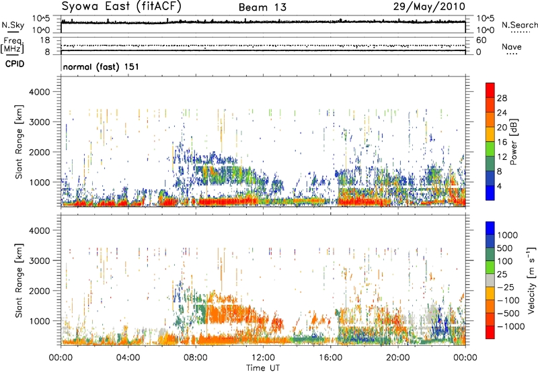This screenshot has width=538, height=372.
Task: Click 'Slant Range [km]' label of Velocity panel
Action: pos(19,280)
